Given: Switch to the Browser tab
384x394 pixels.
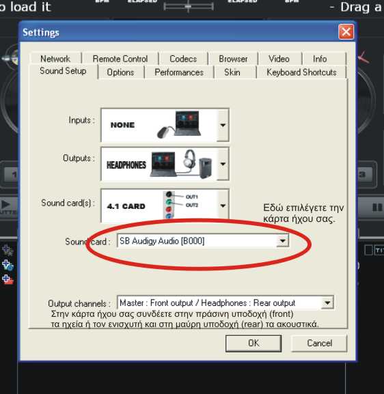Looking at the screenshot, I should point(233,59).
